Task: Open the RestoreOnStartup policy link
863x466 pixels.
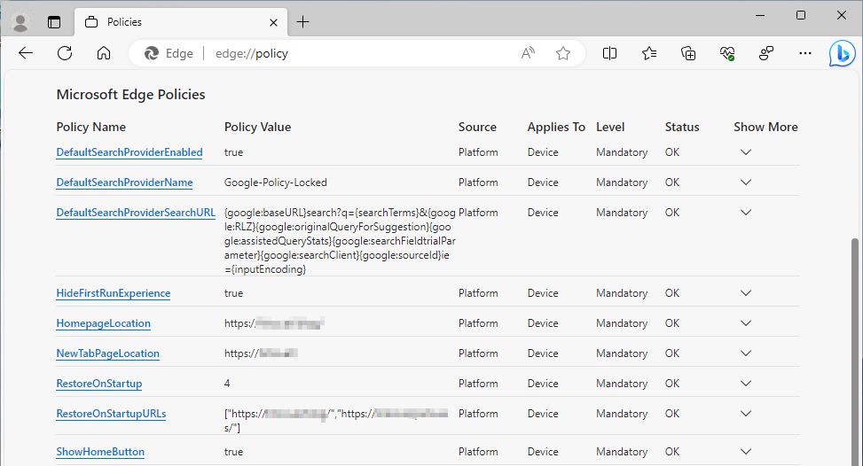Action: click(x=99, y=384)
